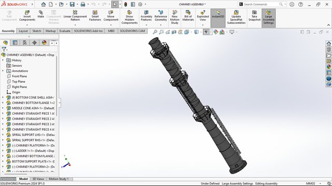The height and width of the screenshot is (186, 332).
Task: Open units MMGS dropdown in status bar
Action: (x=320, y=184)
